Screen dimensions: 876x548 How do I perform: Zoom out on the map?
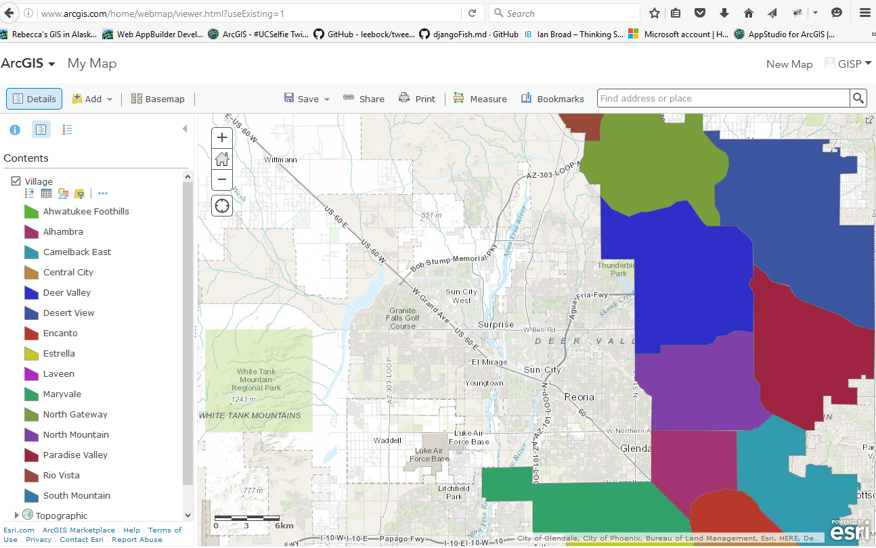click(222, 180)
